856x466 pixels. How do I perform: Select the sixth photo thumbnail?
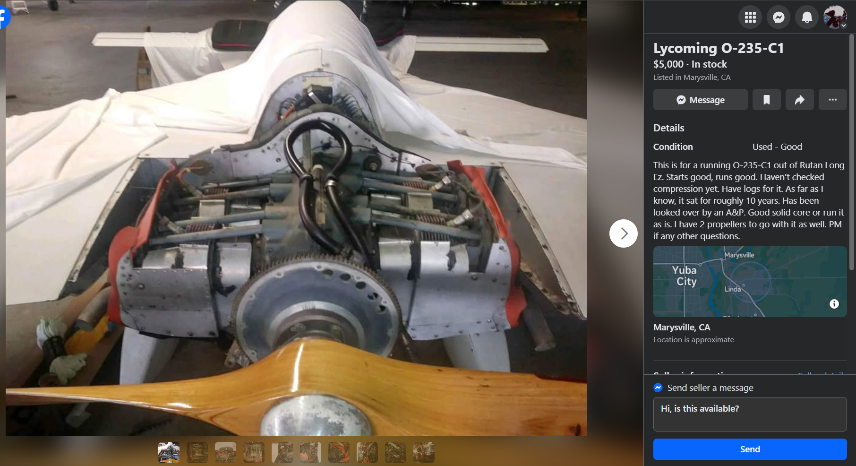pos(310,452)
